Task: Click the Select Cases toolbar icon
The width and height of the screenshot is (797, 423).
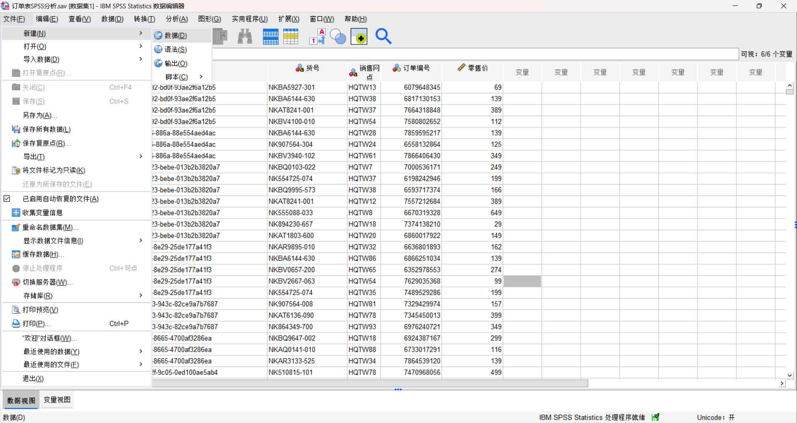Action: pyautogui.click(x=291, y=36)
